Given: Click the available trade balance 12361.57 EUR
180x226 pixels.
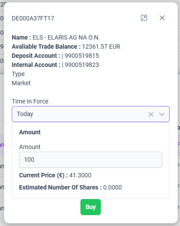Looking at the screenshot, I should pyautogui.click(x=101, y=47).
